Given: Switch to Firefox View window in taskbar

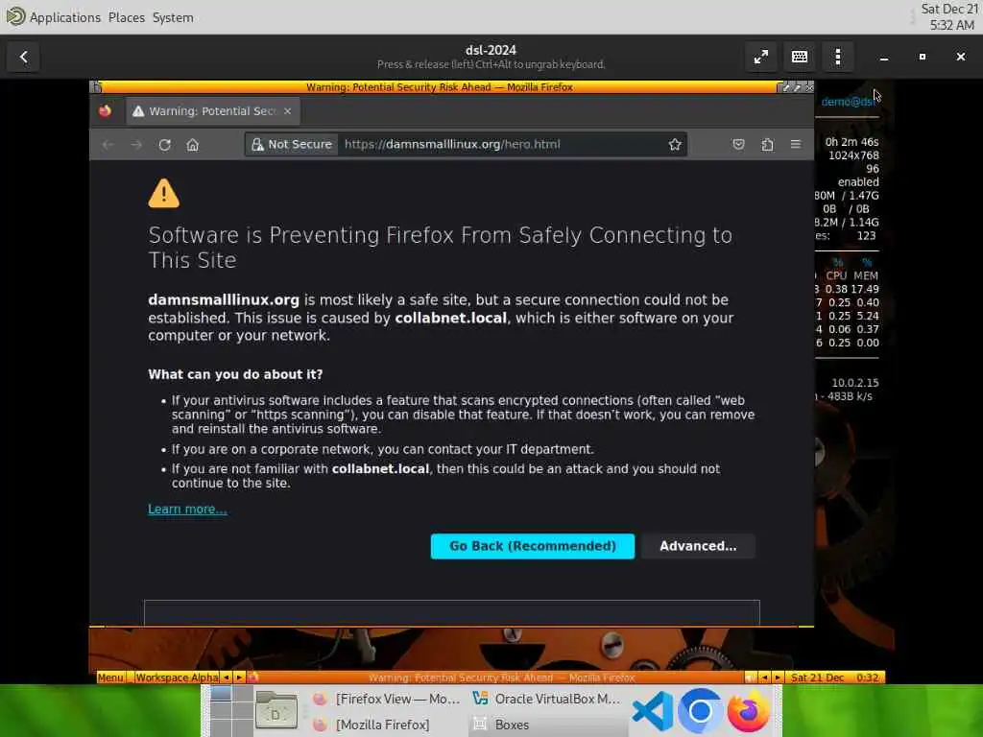Looking at the screenshot, I should [387, 699].
